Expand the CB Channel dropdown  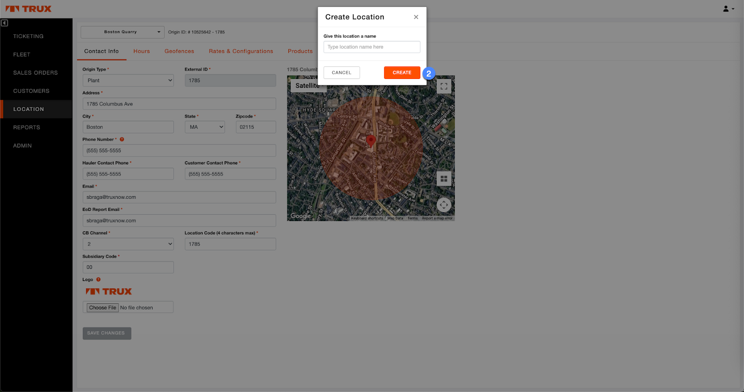128,244
